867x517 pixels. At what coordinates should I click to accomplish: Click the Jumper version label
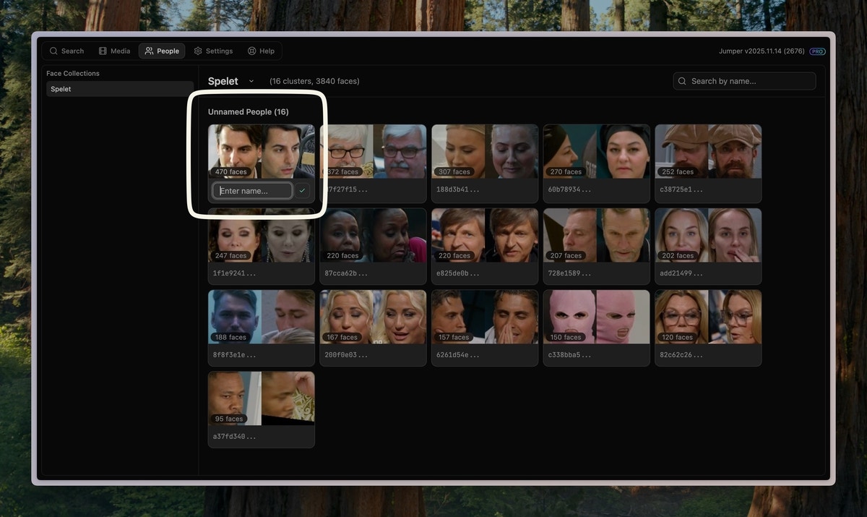coord(757,50)
